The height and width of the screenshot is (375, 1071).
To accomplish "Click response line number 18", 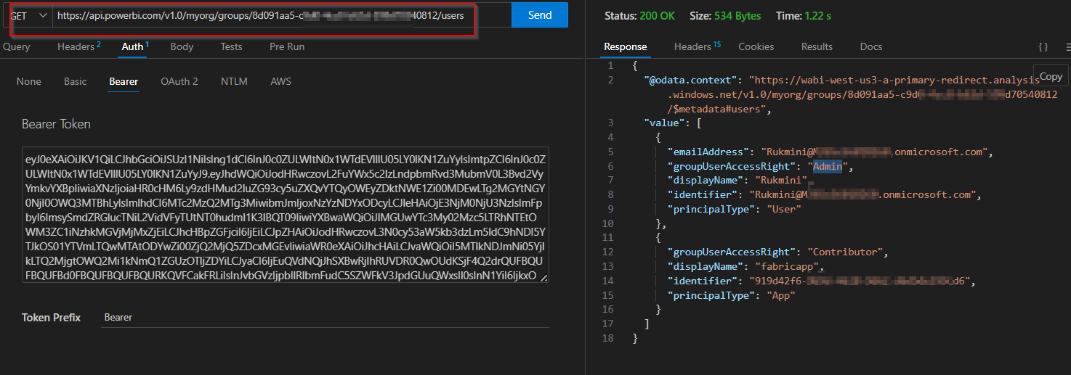I will [x=608, y=338].
